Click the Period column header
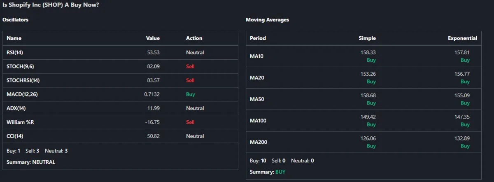 (258, 38)
